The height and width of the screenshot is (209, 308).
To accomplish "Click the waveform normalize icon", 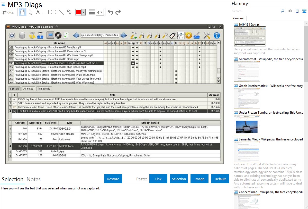I will coord(181,36).
